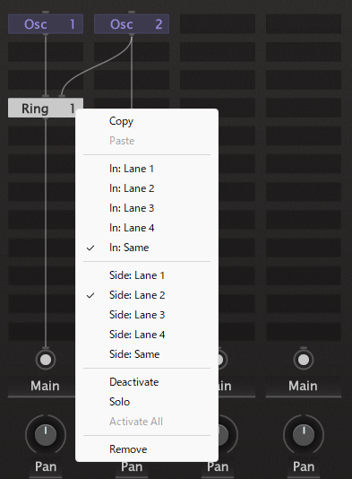Click the Ring 1 module block

(46, 108)
